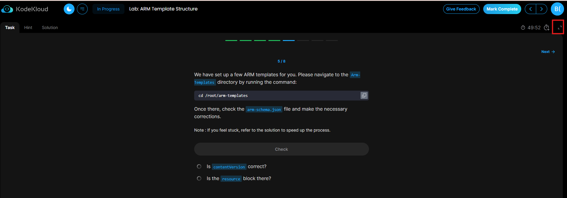
Task: Click the add time stopwatch icon
Action: tap(546, 28)
